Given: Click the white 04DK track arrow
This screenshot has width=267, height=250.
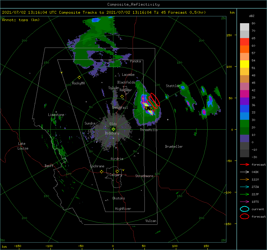Looking at the screenshot, I should (x=244, y=172).
